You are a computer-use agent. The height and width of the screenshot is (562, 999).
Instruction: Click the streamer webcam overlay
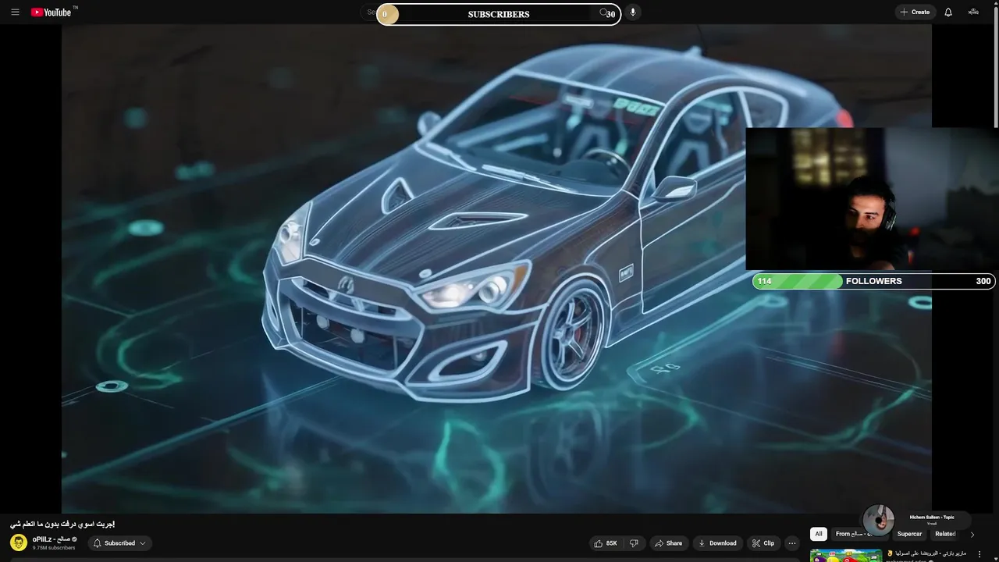tap(872, 199)
